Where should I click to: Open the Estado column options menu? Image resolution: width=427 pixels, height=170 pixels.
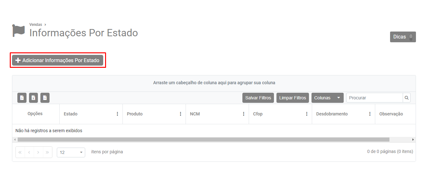117,114
